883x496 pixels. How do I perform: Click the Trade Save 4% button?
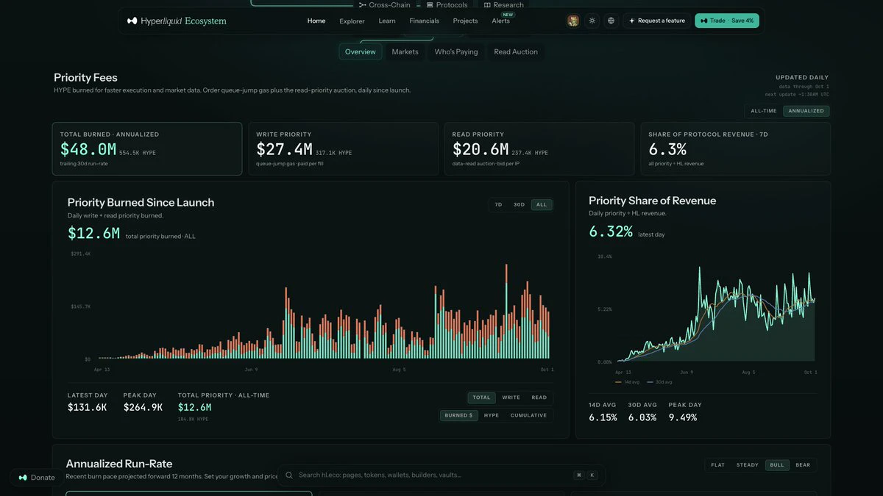click(726, 21)
